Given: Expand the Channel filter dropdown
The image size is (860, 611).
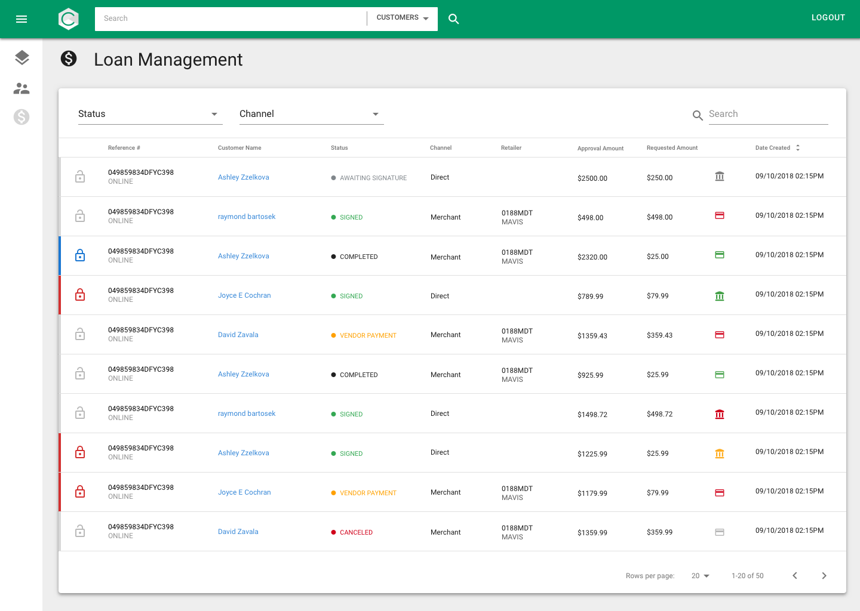Looking at the screenshot, I should coord(311,114).
